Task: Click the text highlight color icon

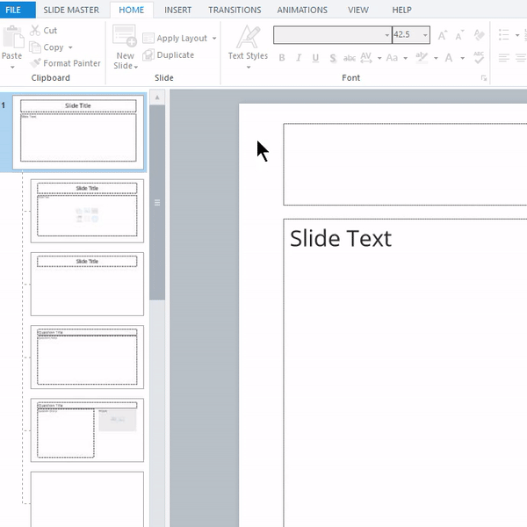Action: (x=422, y=58)
